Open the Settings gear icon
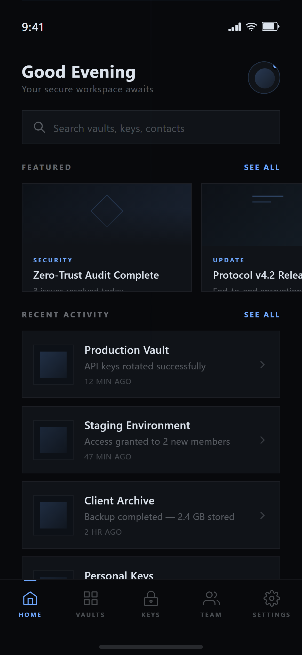 272,598
